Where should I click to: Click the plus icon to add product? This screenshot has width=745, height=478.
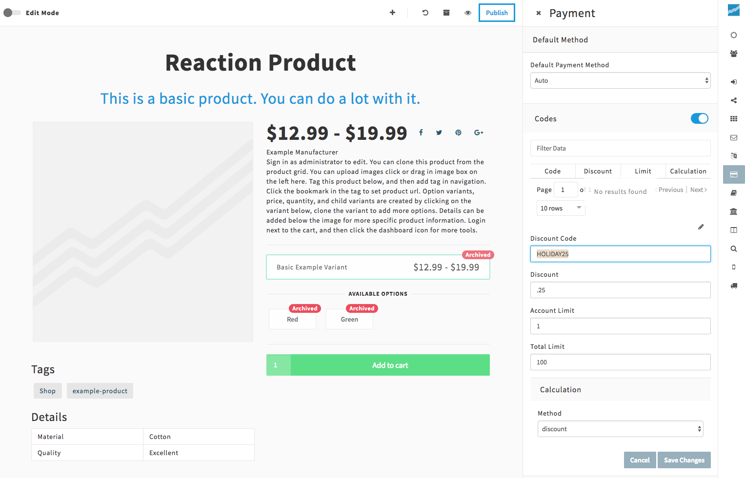pyautogui.click(x=392, y=13)
